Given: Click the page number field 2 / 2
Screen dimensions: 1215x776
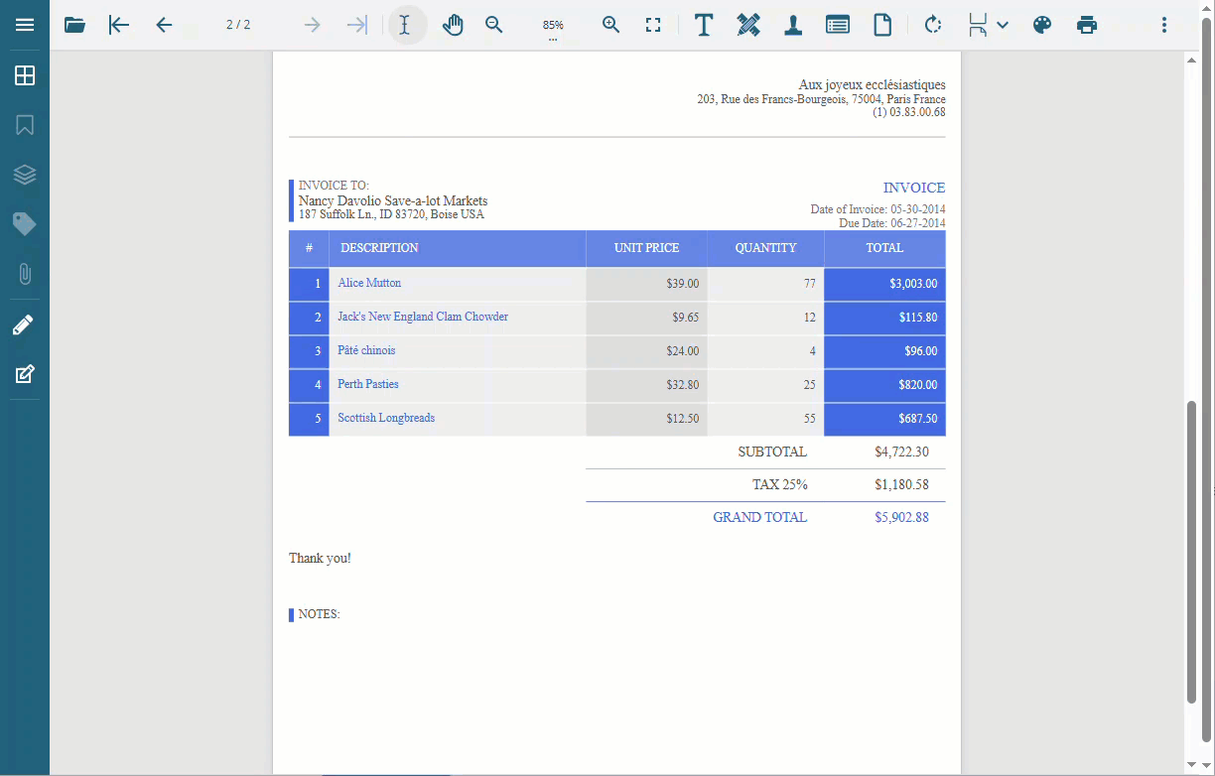Looking at the screenshot, I should [238, 25].
